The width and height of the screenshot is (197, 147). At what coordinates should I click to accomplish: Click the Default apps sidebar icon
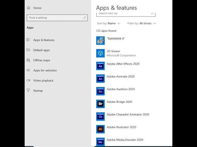[28, 50]
